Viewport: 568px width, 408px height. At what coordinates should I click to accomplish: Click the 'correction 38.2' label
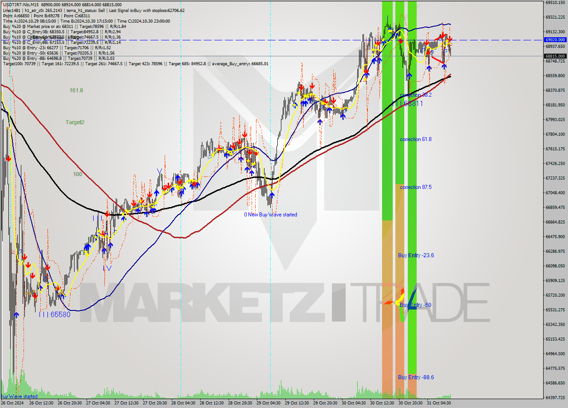coord(415,95)
